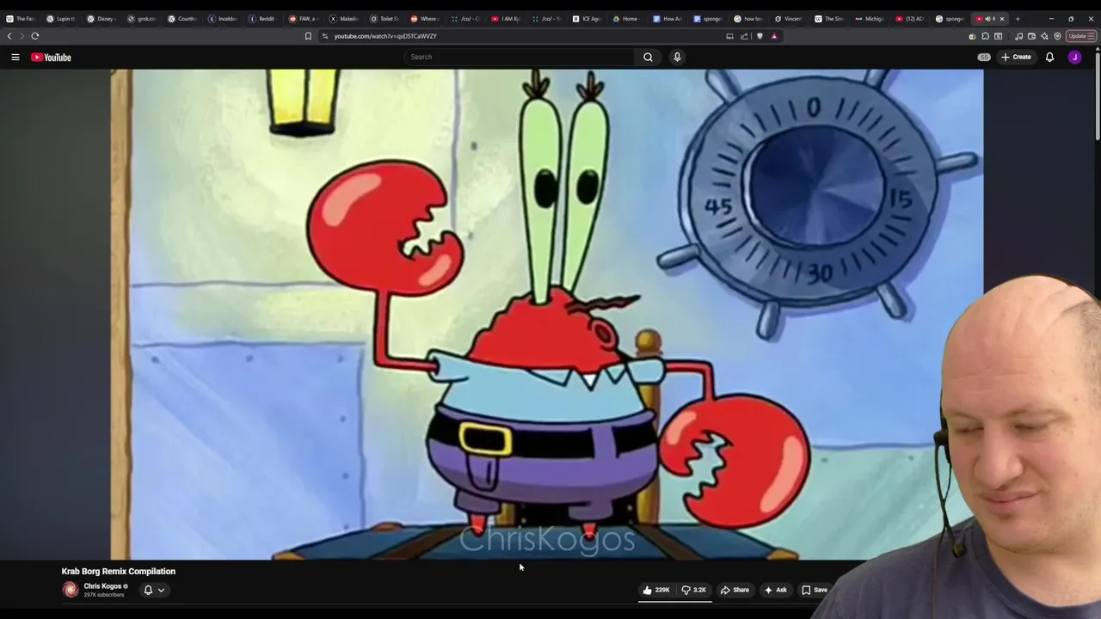Like the video with thumbs up 239K

coord(656,590)
